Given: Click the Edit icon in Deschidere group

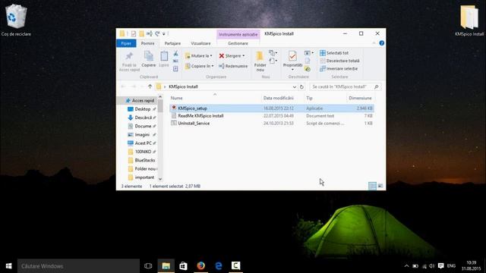Looking at the screenshot, I should (x=308, y=61).
